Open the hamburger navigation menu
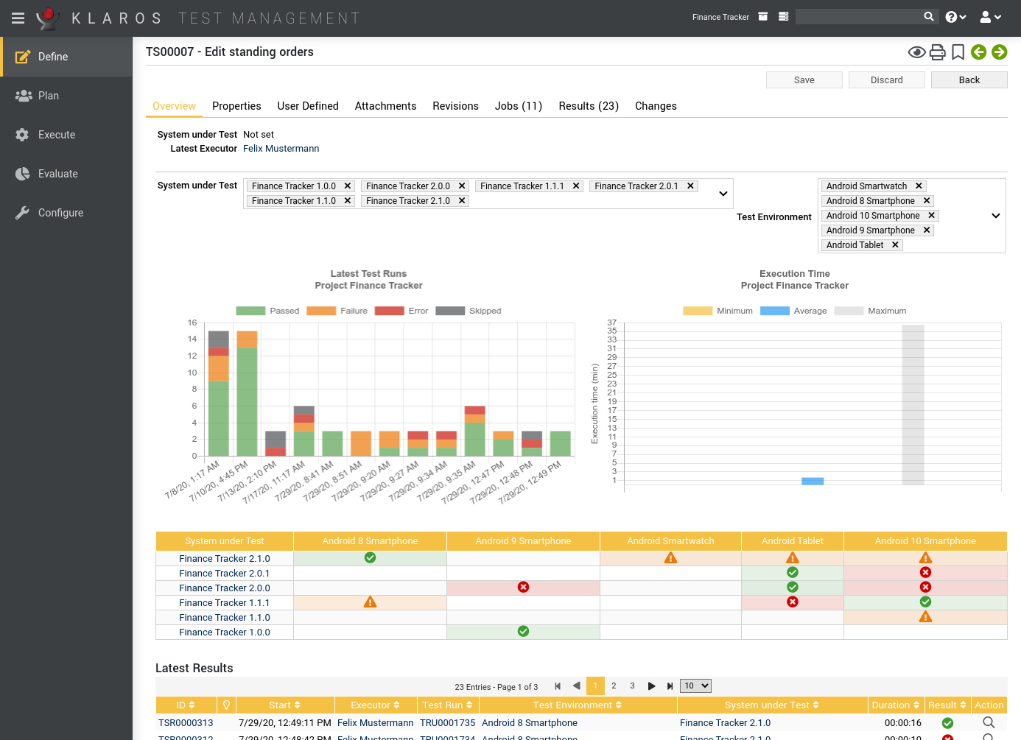 [x=18, y=18]
